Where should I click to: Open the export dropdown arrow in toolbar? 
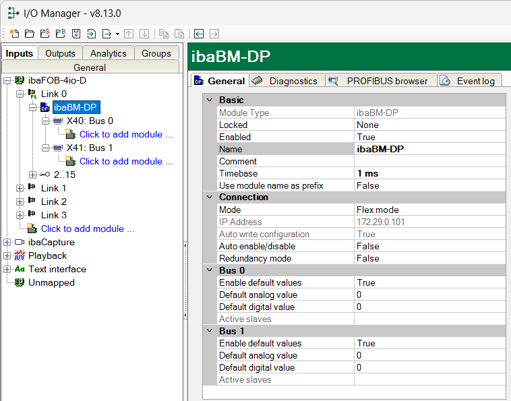point(118,34)
